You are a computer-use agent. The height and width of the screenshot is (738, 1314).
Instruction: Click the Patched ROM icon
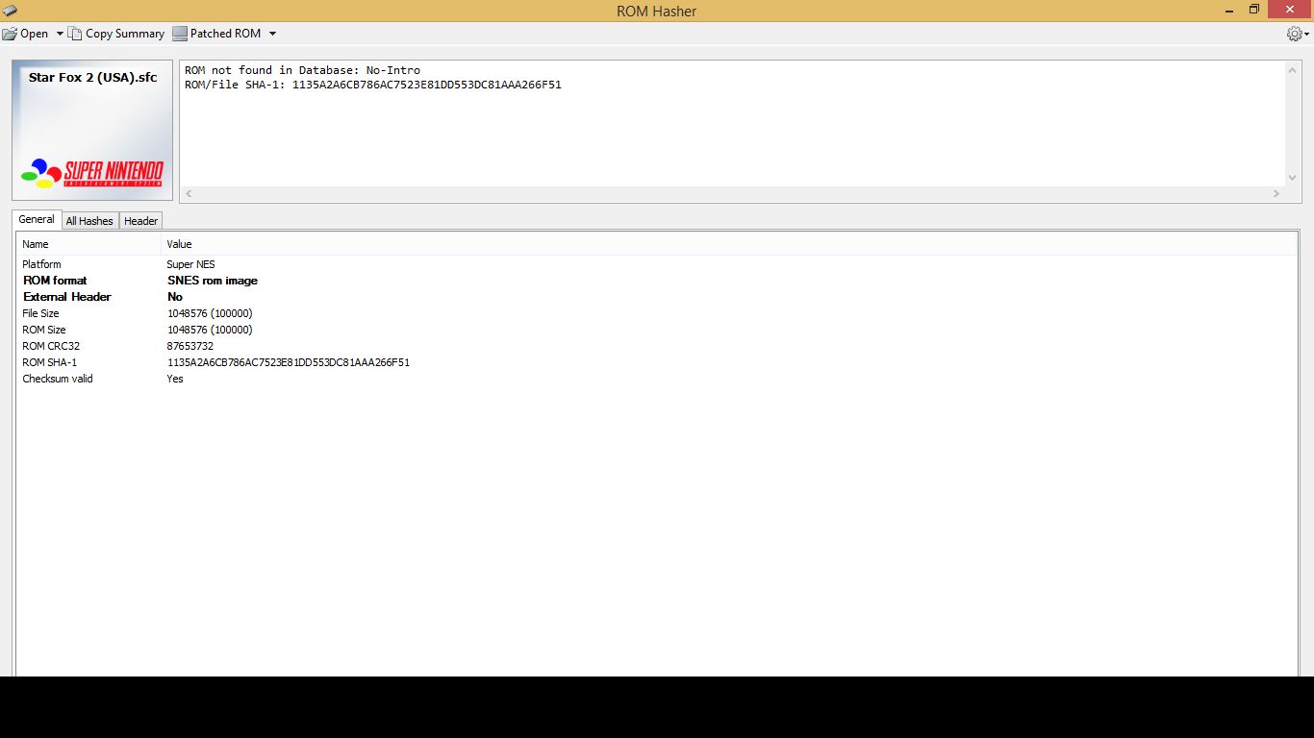pyautogui.click(x=181, y=34)
